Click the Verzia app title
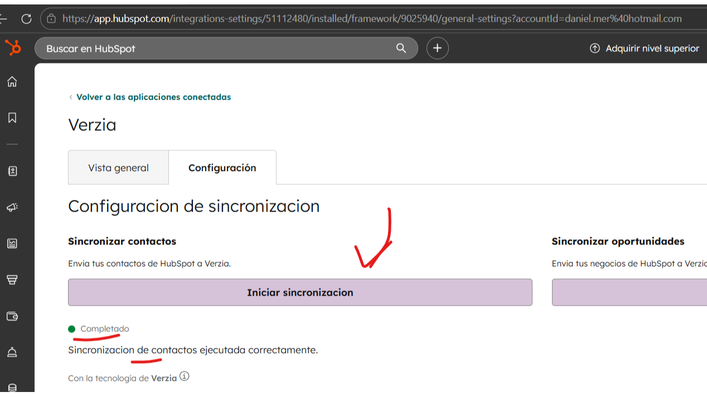The width and height of the screenshot is (707, 397). [x=92, y=125]
